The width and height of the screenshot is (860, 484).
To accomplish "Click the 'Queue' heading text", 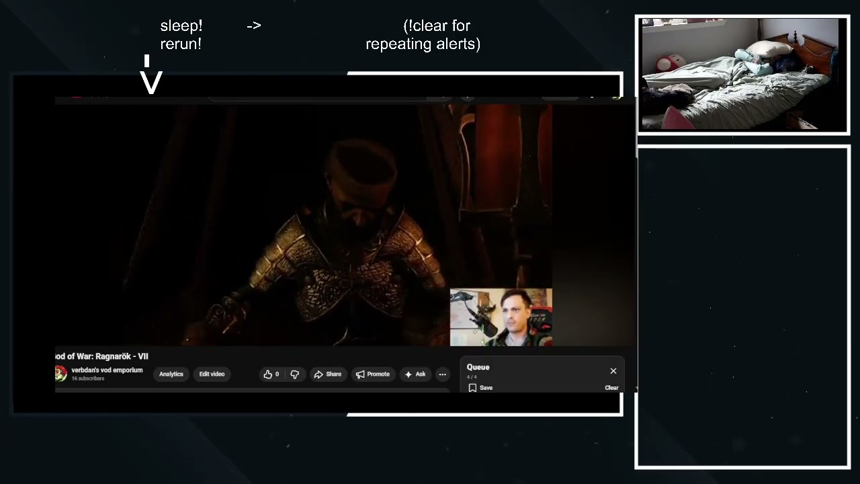I will click(x=478, y=367).
